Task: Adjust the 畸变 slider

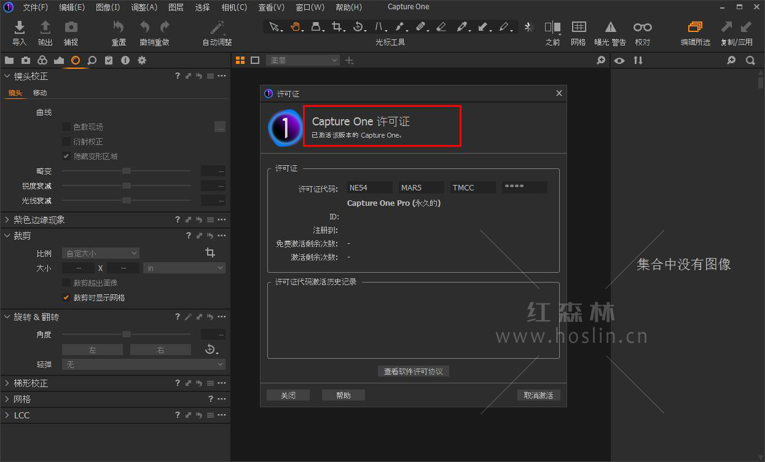Action: [x=127, y=171]
